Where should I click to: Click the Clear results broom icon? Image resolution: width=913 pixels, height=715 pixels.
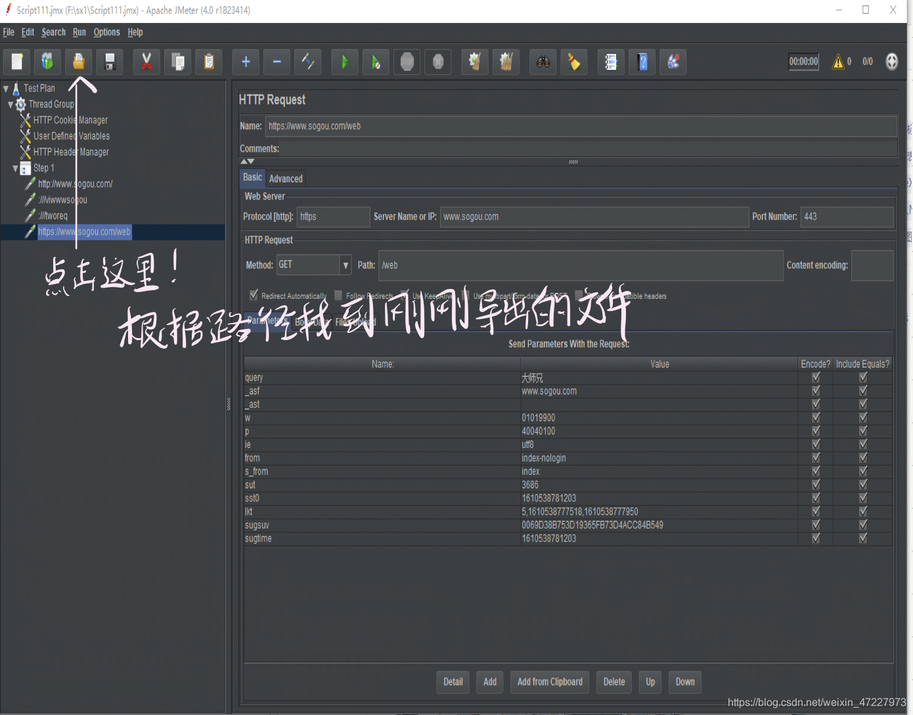pyautogui.click(x=475, y=62)
